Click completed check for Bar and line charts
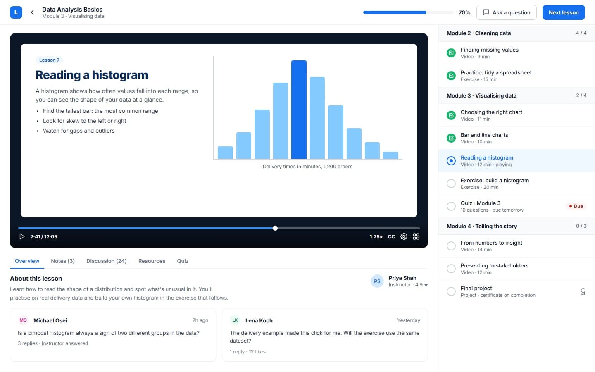The width and height of the screenshot is (595, 372). [x=451, y=138]
